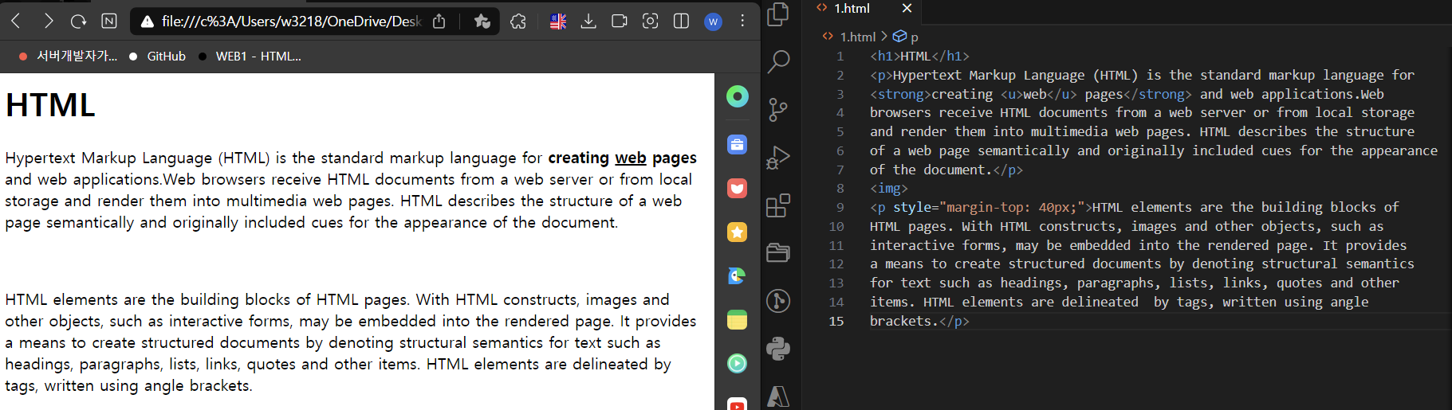The width and height of the screenshot is (1452, 410).
Task: Open the GitHub bookmark
Action: pyautogui.click(x=157, y=57)
